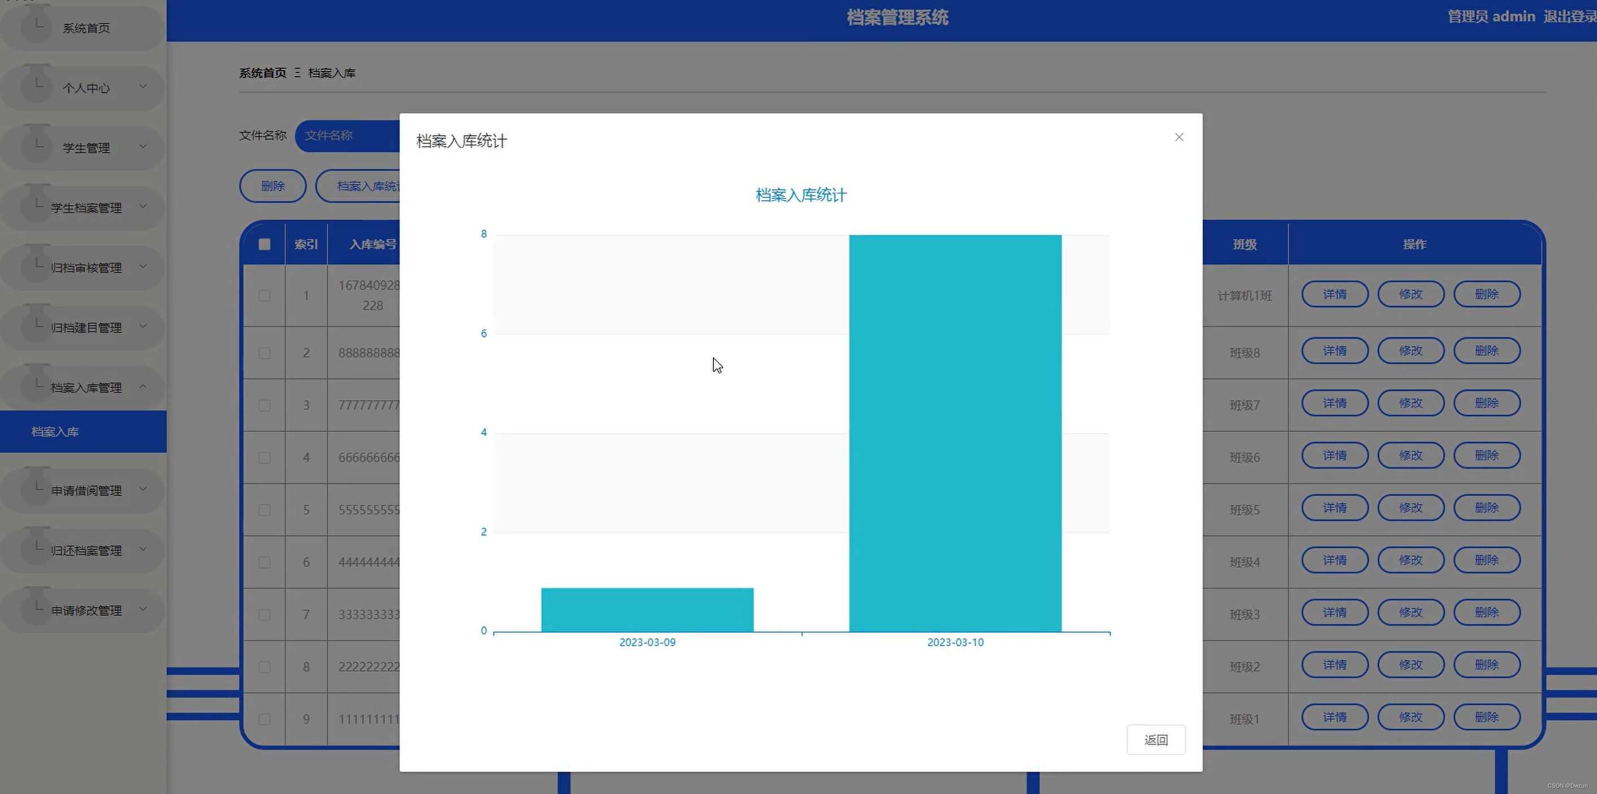The image size is (1597, 794).
Task: Click the 文件名称 search input field
Action: pyautogui.click(x=347, y=136)
